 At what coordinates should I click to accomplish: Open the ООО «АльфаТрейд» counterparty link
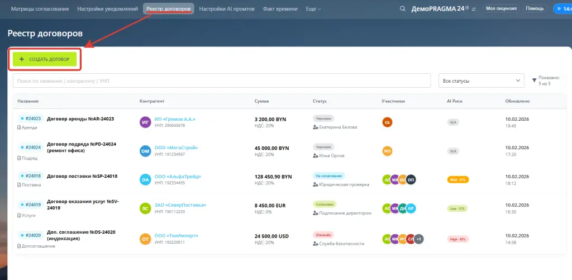177,177
